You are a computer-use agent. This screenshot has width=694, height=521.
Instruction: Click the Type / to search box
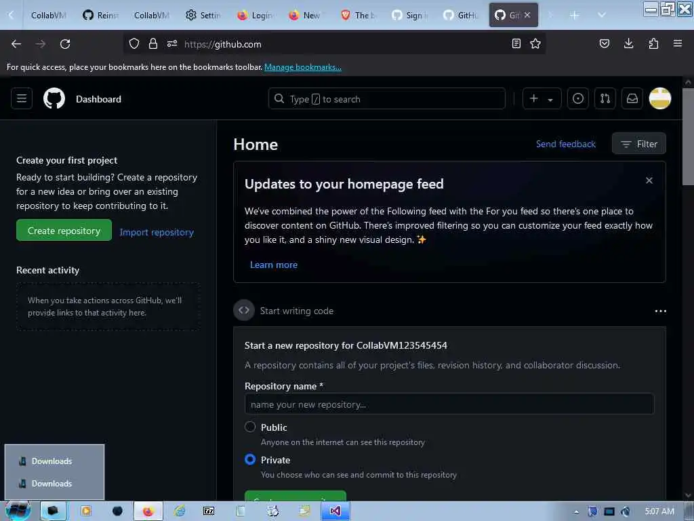click(x=386, y=98)
